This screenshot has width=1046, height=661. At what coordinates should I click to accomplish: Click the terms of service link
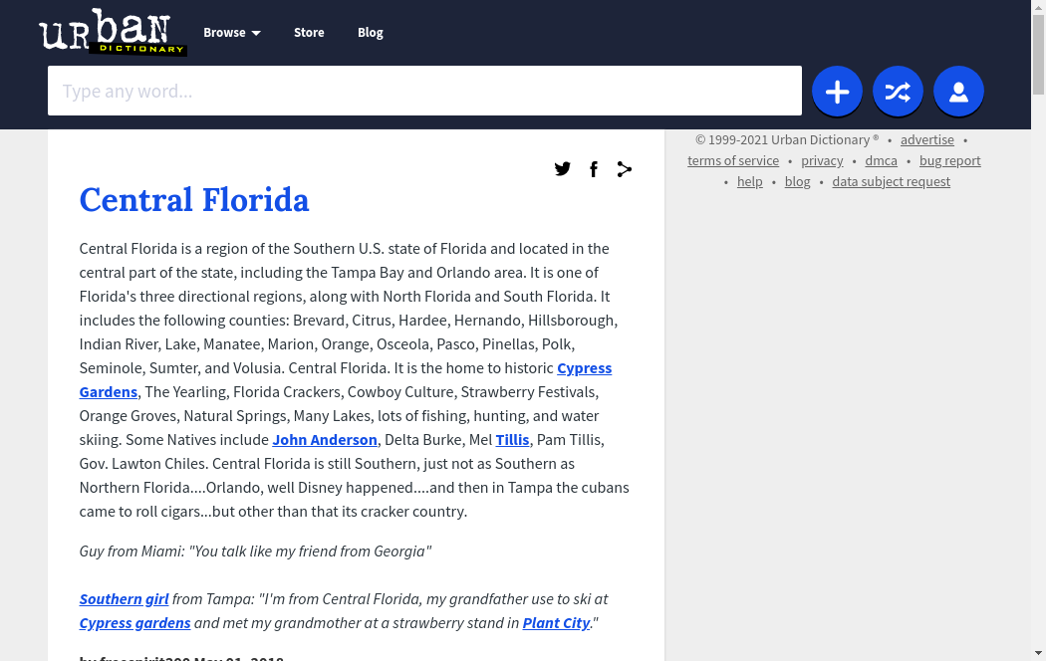click(x=733, y=161)
